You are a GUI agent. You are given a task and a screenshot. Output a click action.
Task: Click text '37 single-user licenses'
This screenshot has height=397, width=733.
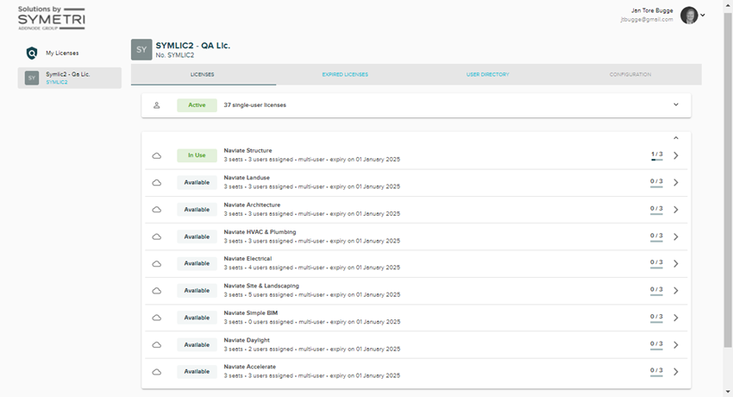pos(254,105)
